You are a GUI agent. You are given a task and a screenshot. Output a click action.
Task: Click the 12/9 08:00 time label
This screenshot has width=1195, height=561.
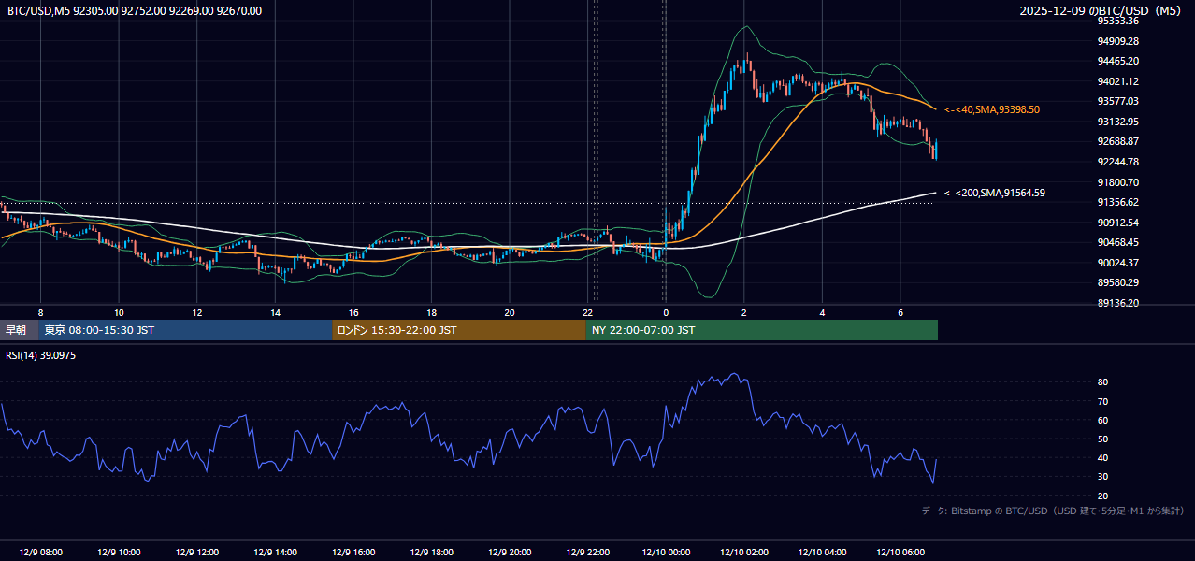[x=40, y=553]
